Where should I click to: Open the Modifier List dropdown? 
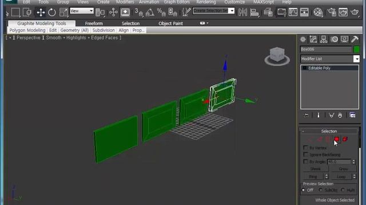tap(356, 59)
